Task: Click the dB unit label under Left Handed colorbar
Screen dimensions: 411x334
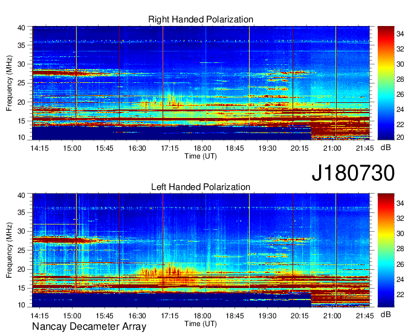Action: click(x=386, y=314)
